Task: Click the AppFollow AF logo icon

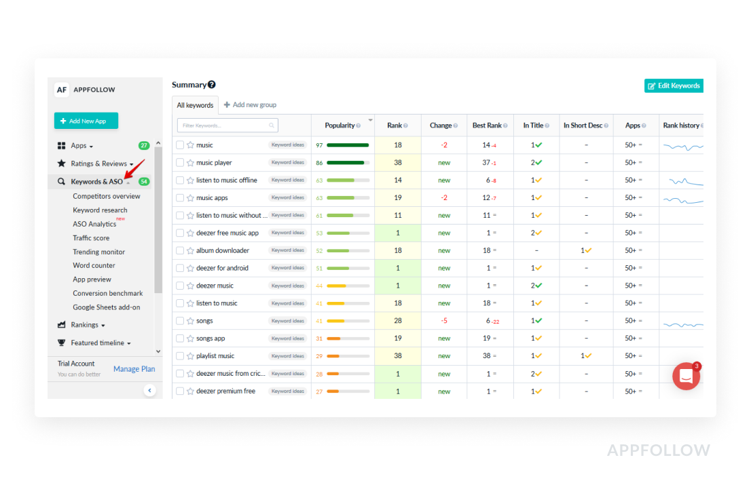Action: coord(62,90)
